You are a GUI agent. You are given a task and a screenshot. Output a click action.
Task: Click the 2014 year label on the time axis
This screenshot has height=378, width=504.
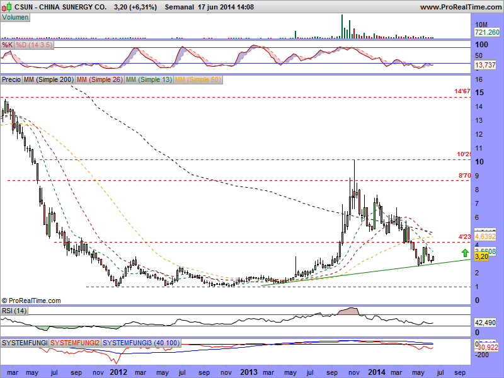(x=376, y=372)
